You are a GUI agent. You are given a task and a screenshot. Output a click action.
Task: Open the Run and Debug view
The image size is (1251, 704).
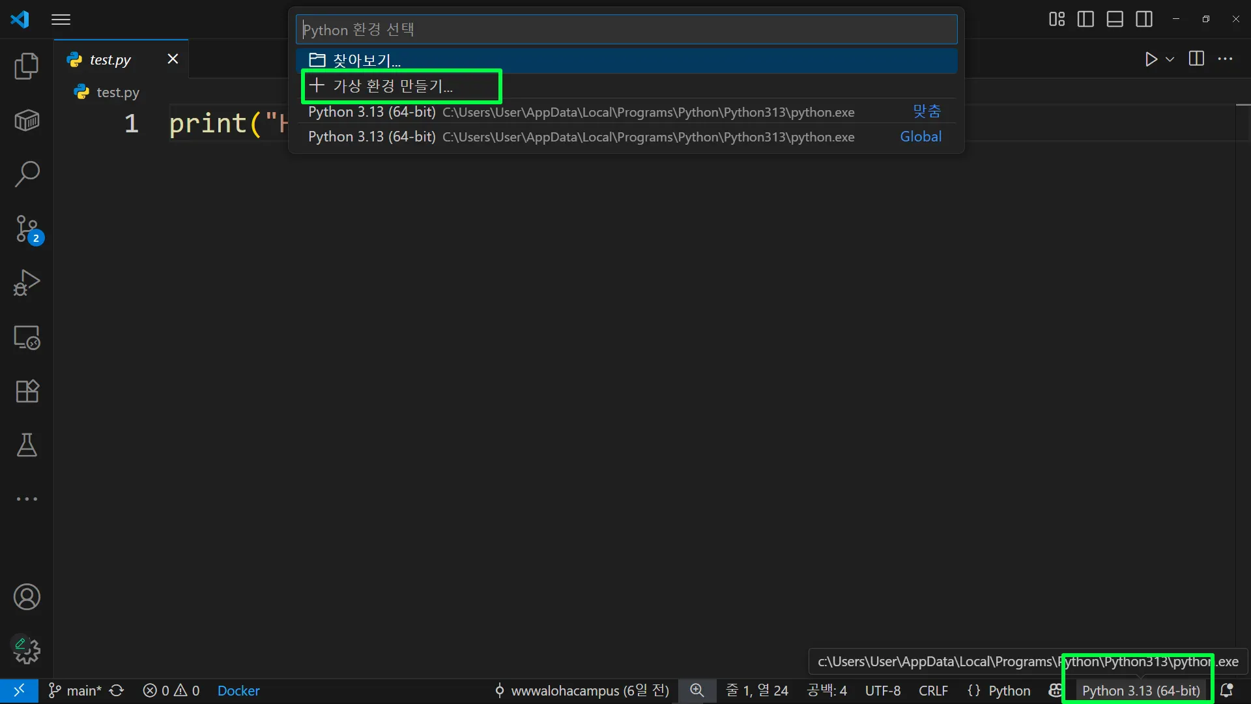27,282
